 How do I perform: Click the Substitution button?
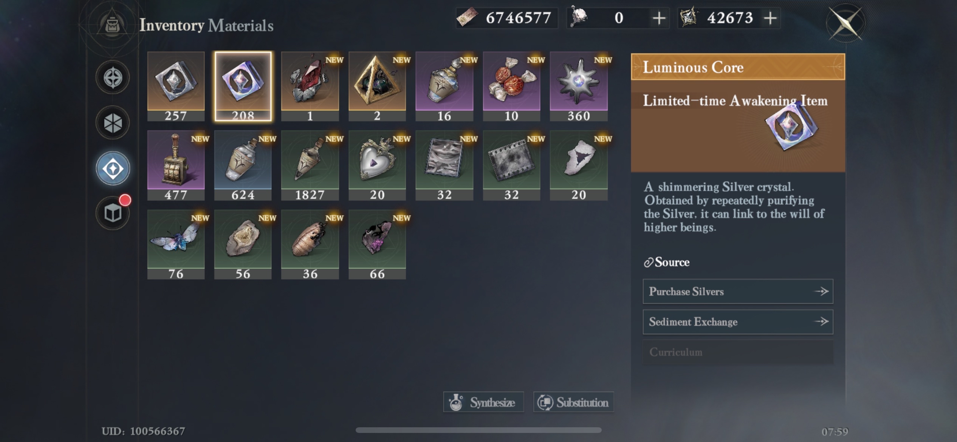pyautogui.click(x=573, y=402)
